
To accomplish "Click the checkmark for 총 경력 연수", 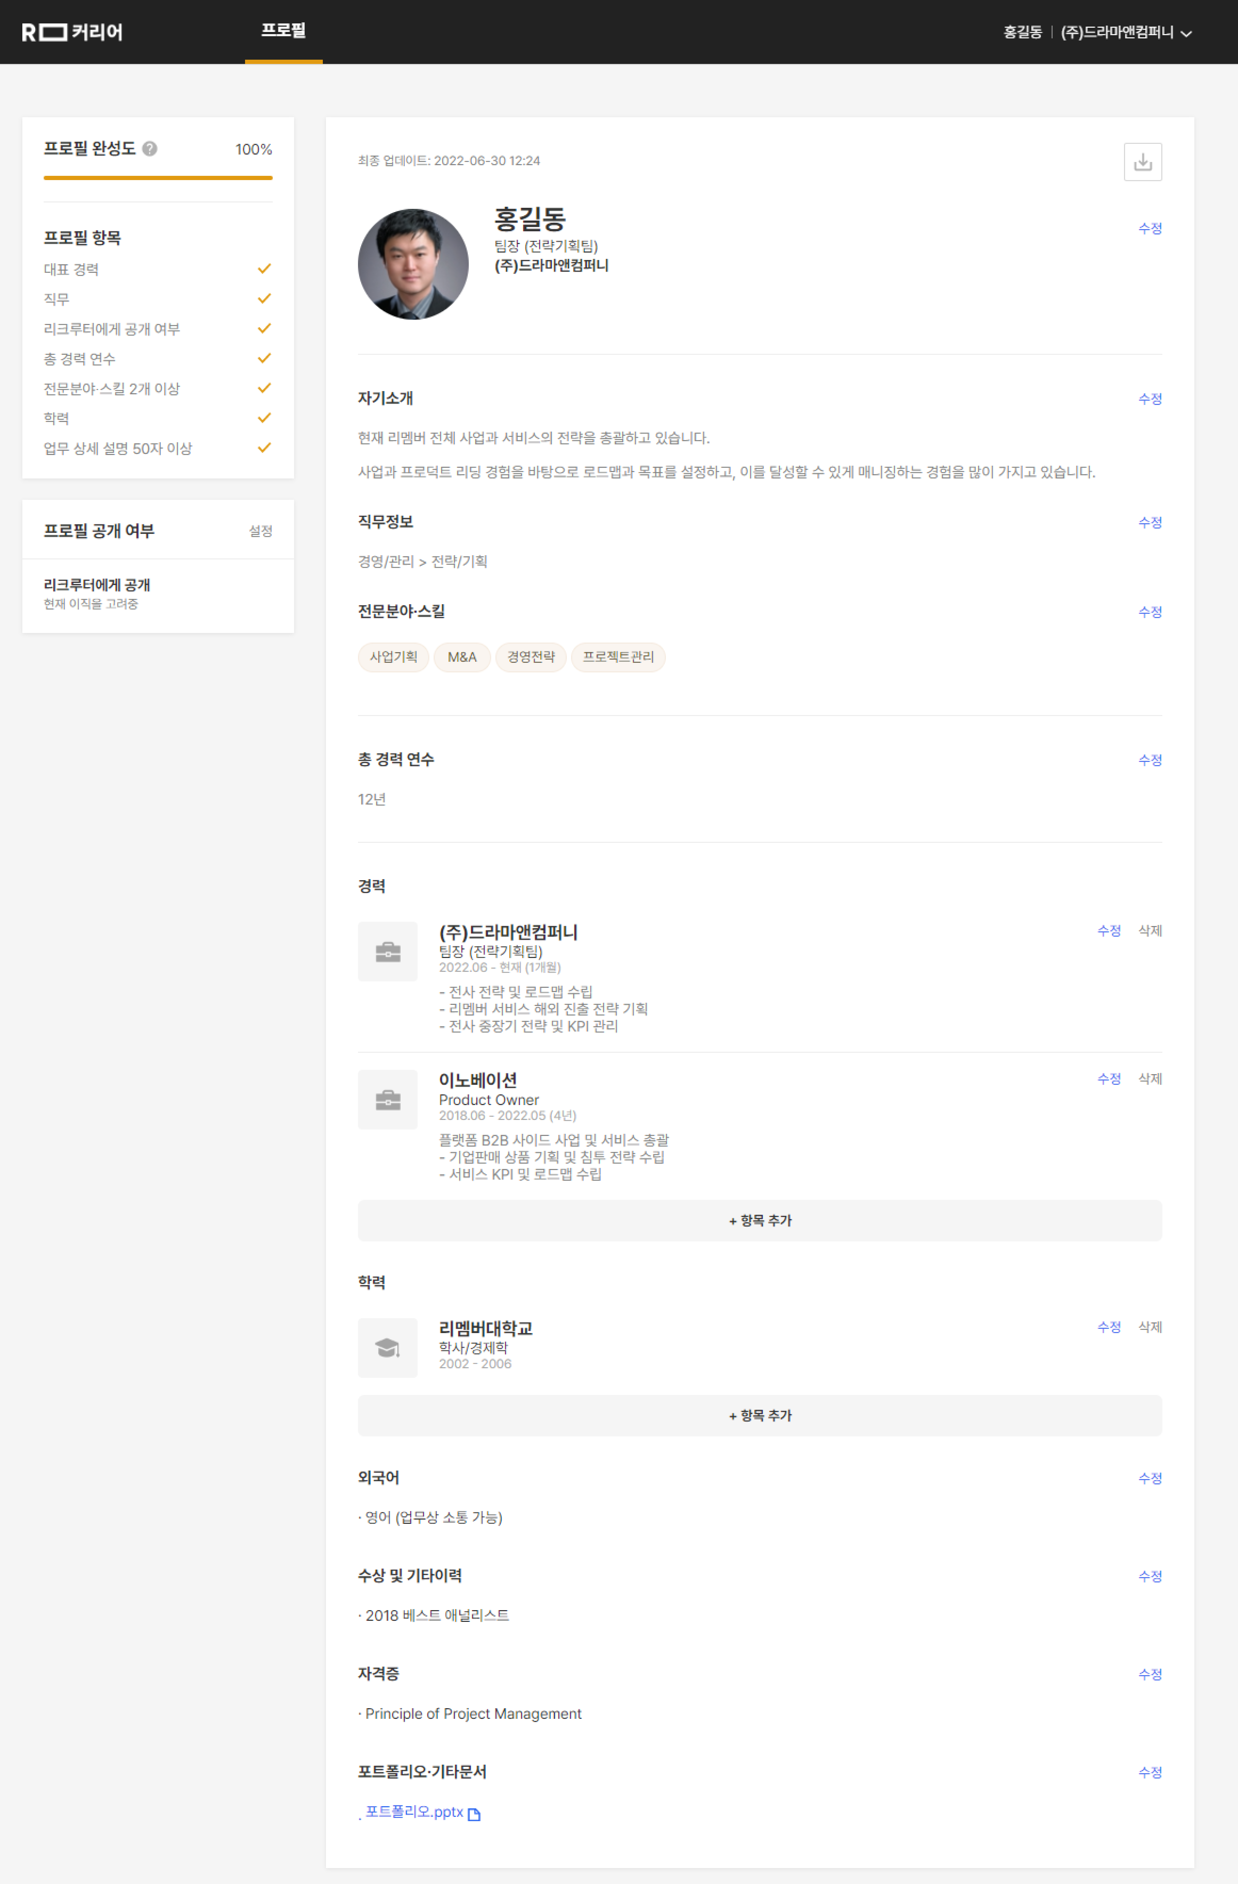I will coord(264,359).
